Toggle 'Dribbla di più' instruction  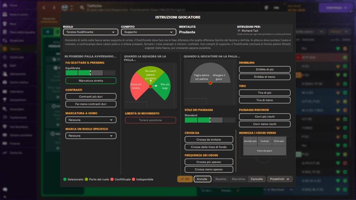pos(265,69)
